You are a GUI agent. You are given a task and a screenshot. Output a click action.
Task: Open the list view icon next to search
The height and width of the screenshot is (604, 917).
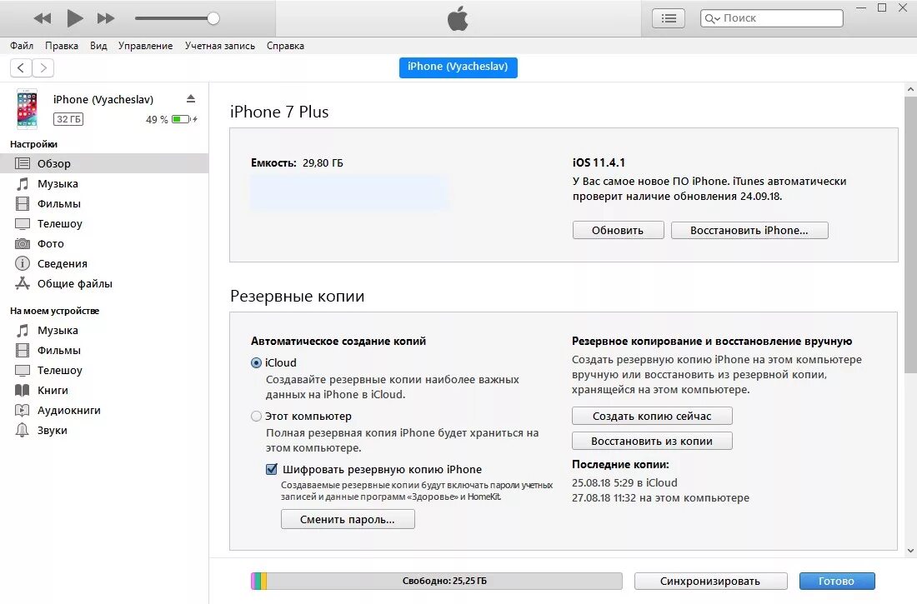coord(669,18)
